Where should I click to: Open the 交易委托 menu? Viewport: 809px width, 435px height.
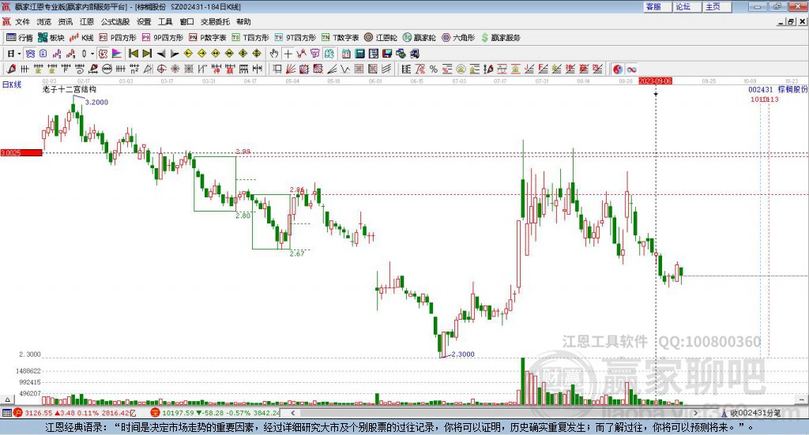pos(215,21)
